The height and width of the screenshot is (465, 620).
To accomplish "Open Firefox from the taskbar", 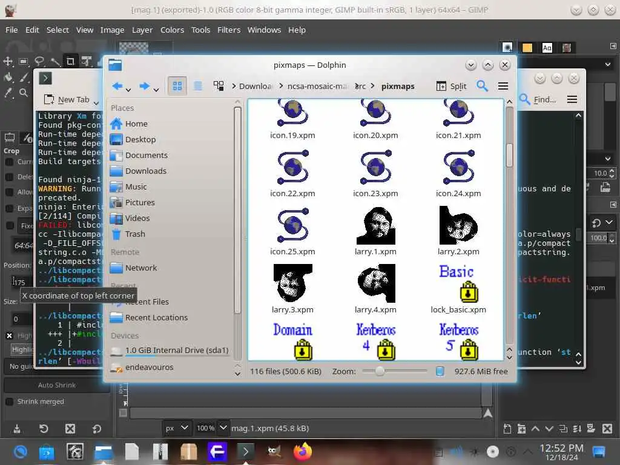I will point(303,451).
